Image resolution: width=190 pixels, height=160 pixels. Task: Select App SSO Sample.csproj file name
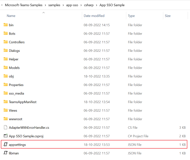coord(26,136)
